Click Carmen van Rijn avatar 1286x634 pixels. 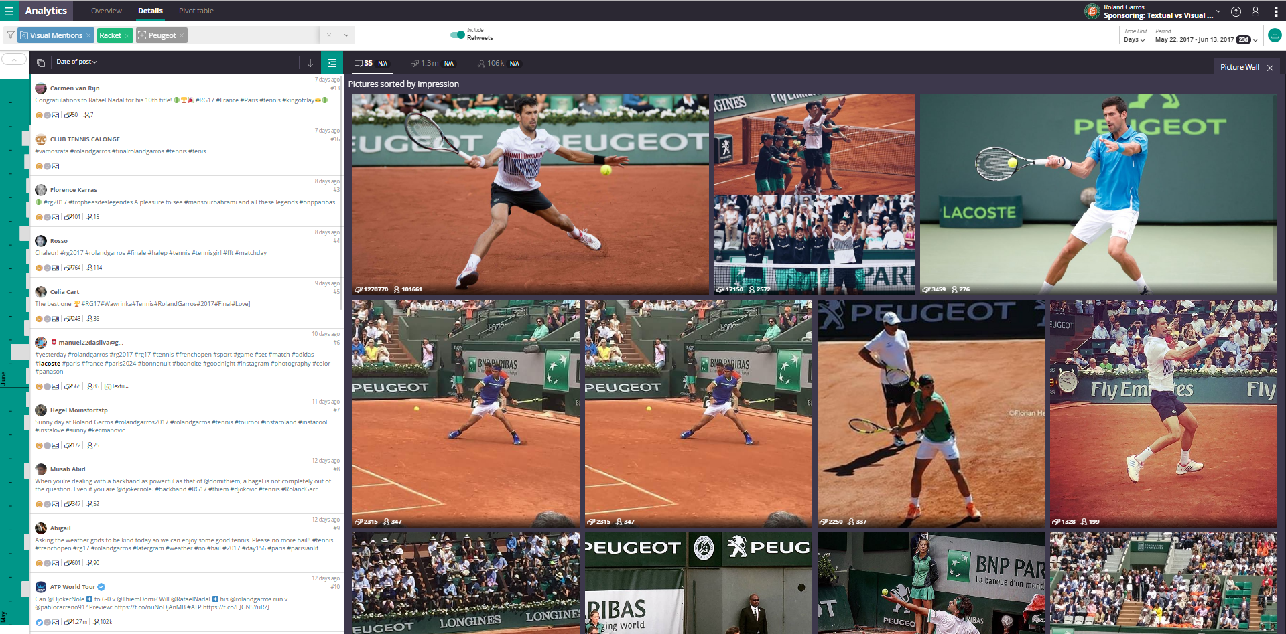pos(41,88)
